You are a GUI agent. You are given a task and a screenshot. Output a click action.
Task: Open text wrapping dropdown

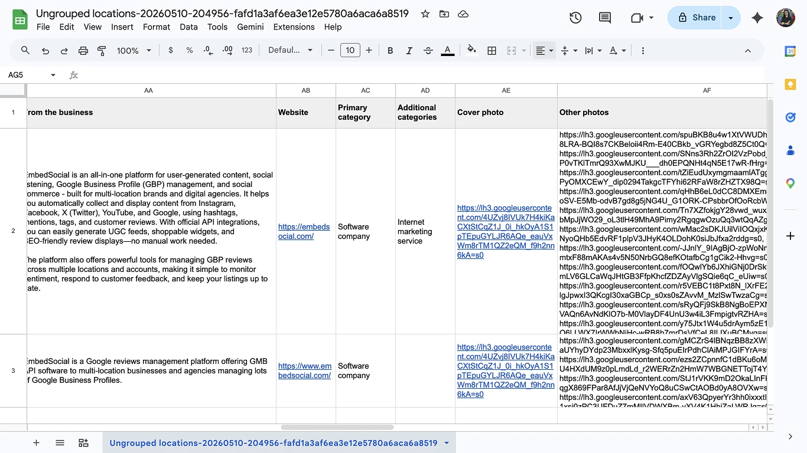[593, 51]
